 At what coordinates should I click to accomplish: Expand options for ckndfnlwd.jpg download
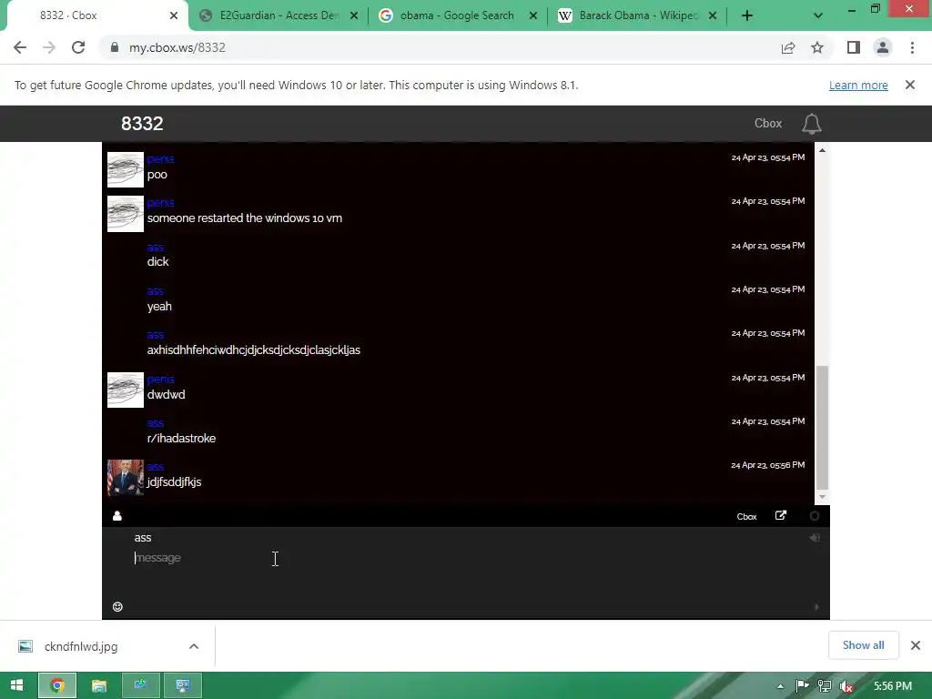coord(194,646)
